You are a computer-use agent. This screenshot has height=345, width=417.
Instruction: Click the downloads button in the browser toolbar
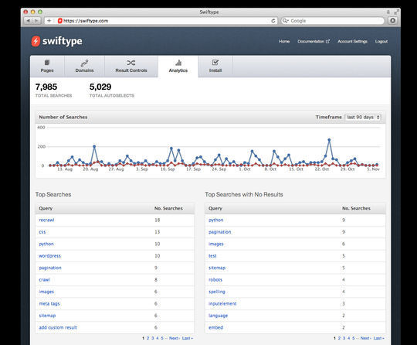(x=393, y=21)
